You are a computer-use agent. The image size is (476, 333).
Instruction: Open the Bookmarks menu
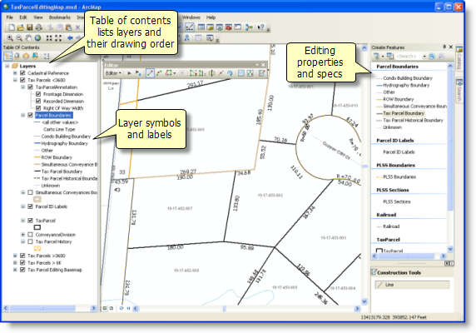click(x=60, y=17)
